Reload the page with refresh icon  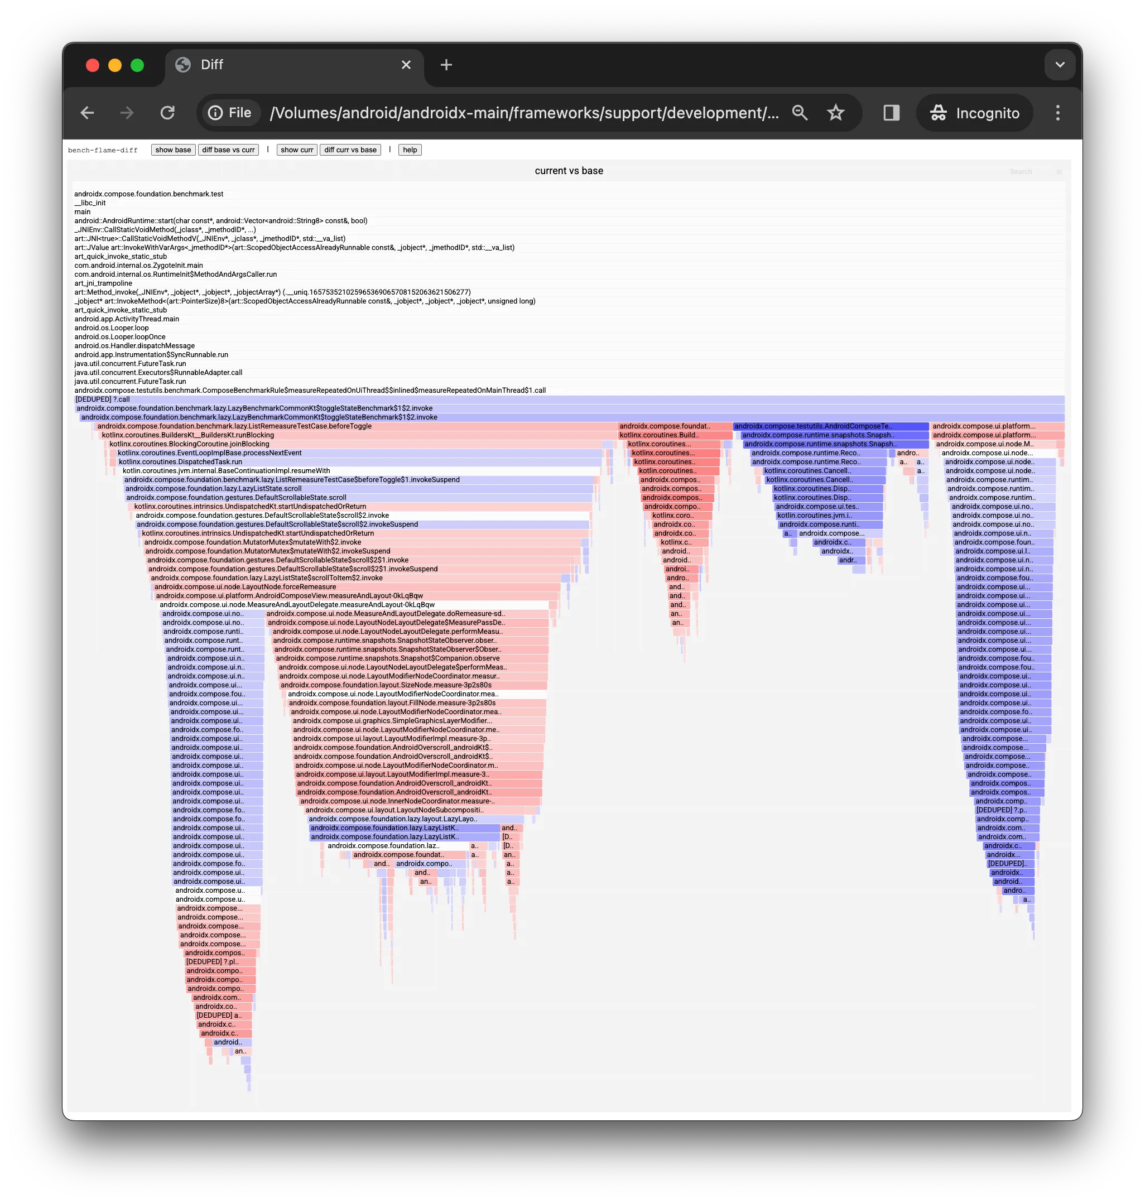pyautogui.click(x=168, y=113)
